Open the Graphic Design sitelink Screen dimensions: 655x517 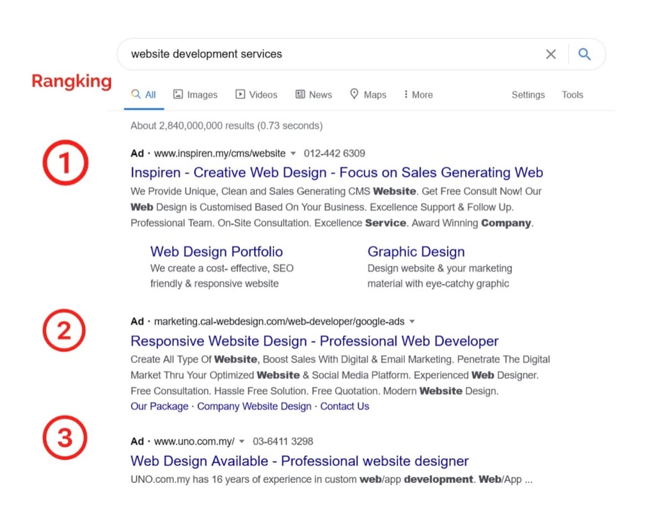(x=416, y=251)
